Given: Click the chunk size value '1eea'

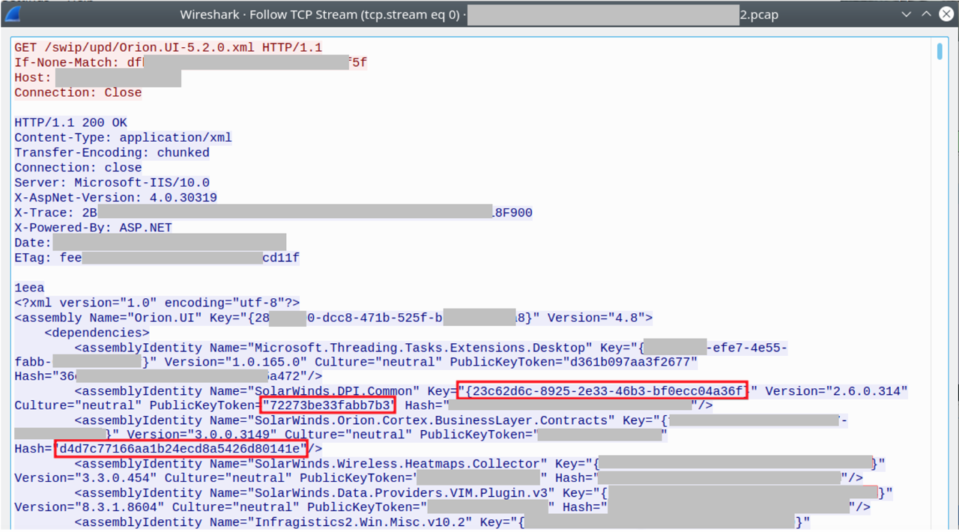Looking at the screenshot, I should pyautogui.click(x=29, y=288).
